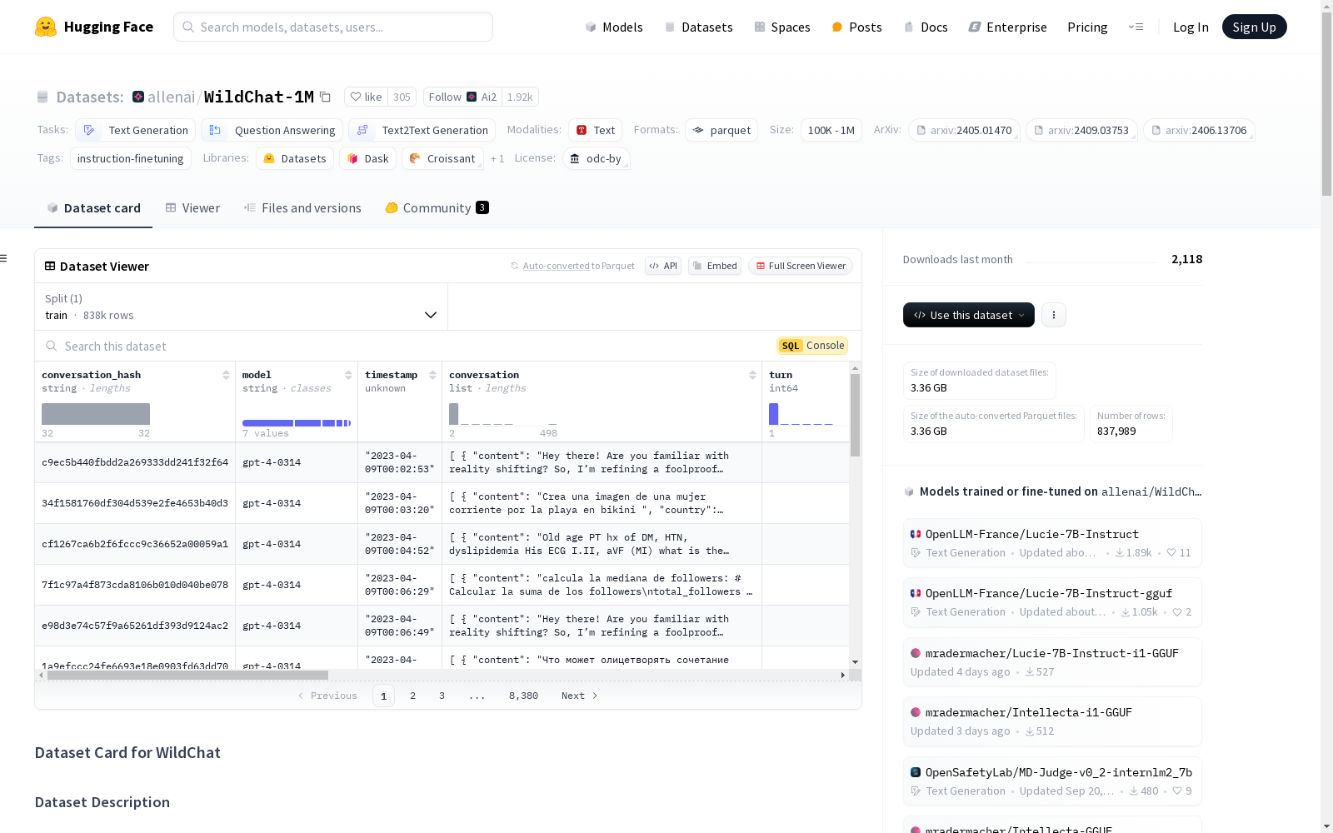Click the Dask library tag

pyautogui.click(x=367, y=158)
